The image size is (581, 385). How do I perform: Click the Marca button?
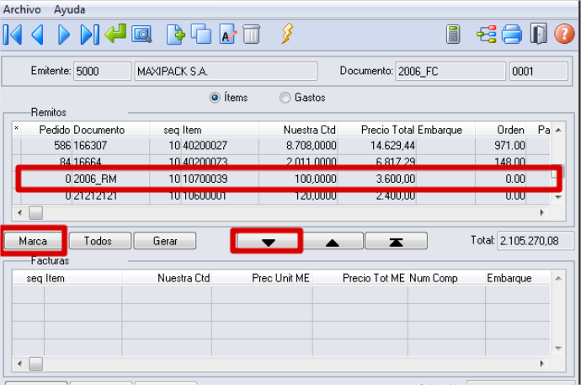tap(33, 241)
